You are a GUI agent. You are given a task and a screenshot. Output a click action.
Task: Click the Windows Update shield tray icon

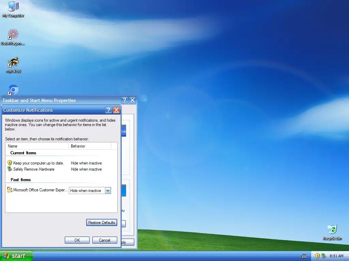coord(317,256)
